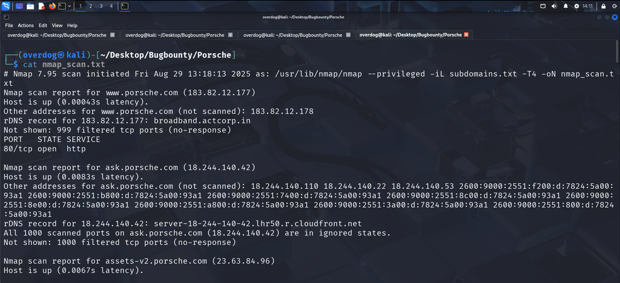
Task: Open the View menu
Action: 57,25
